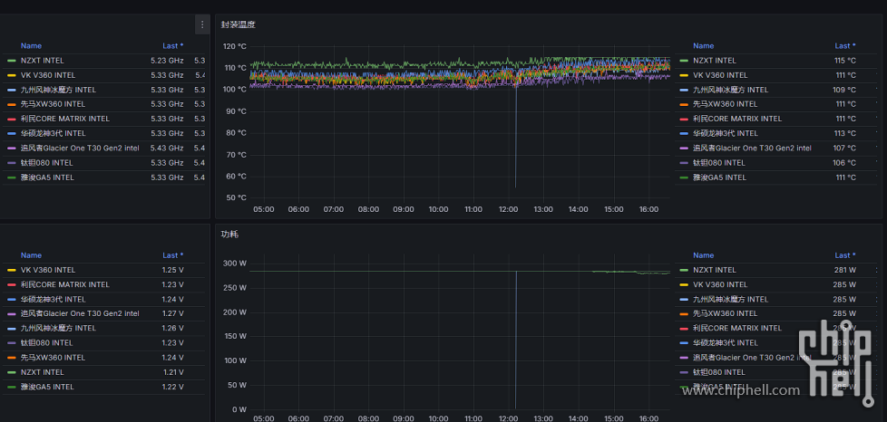Screen dimensions: 887x422
Task: Toggle 利民CORE MATRIX INTEL in 封装温度 legend
Action: (737, 119)
